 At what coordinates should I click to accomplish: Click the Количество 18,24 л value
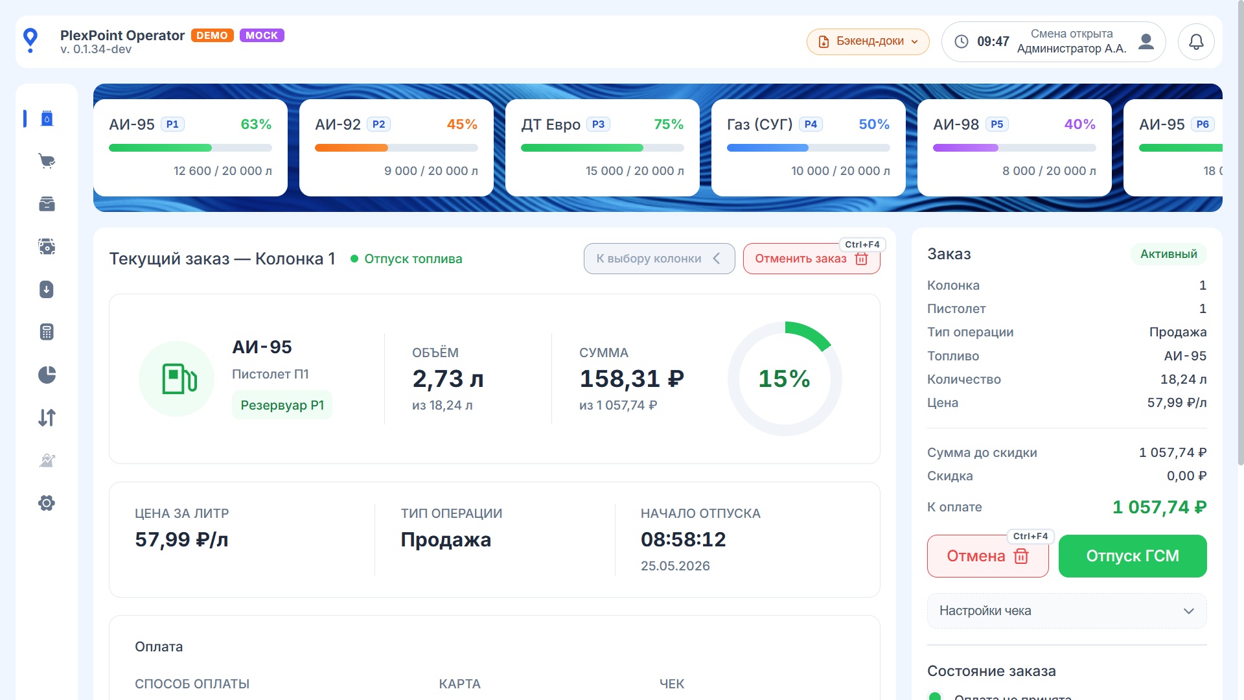[1183, 379]
